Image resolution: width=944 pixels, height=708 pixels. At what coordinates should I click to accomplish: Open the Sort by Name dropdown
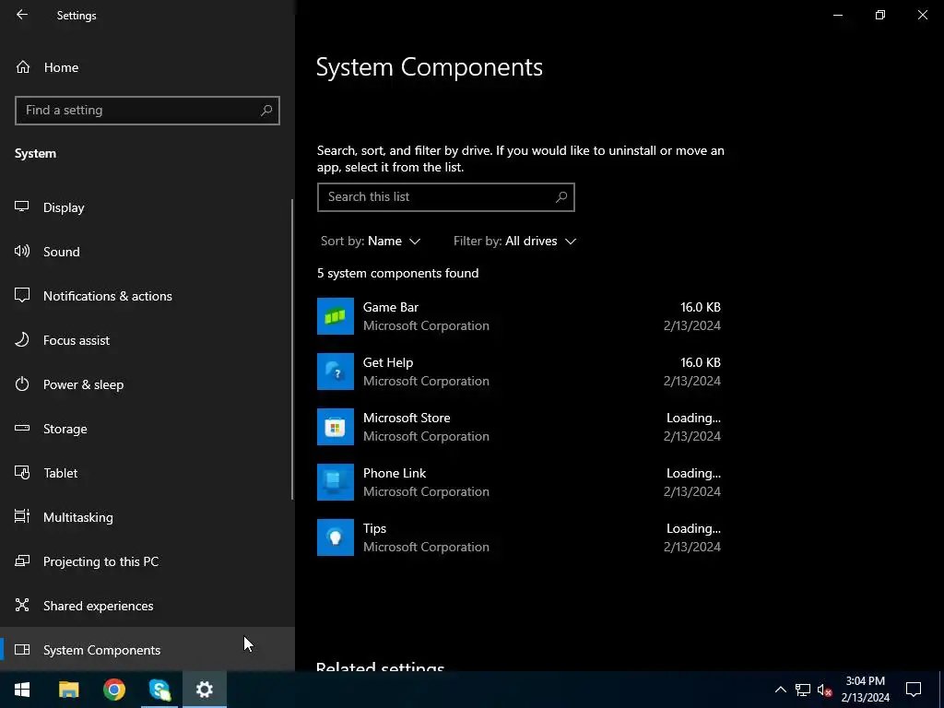point(371,241)
